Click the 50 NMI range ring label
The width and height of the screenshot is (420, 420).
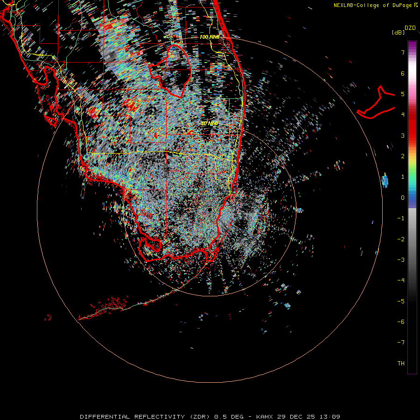pos(210,124)
